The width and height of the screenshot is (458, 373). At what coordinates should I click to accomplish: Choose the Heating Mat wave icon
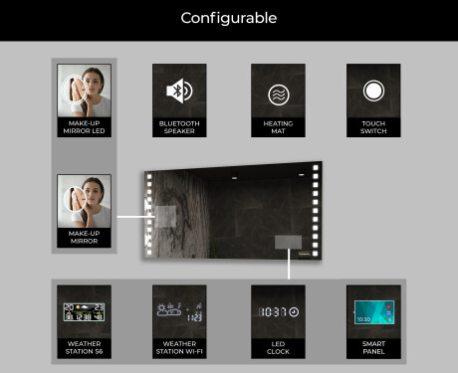coord(279,95)
